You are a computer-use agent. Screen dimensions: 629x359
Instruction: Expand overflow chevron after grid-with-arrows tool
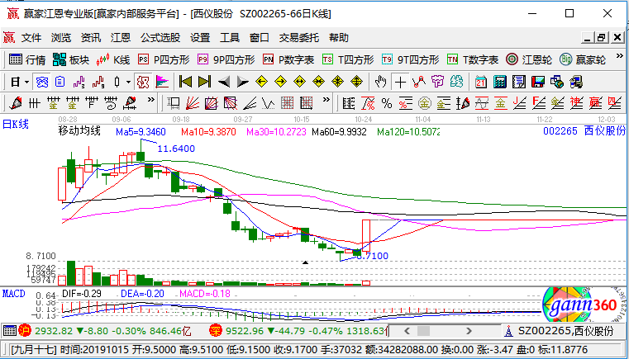[326, 99]
